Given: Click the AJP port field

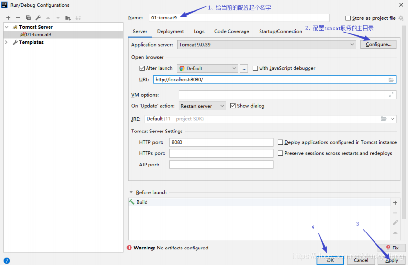Looking at the screenshot, I should point(221,165).
